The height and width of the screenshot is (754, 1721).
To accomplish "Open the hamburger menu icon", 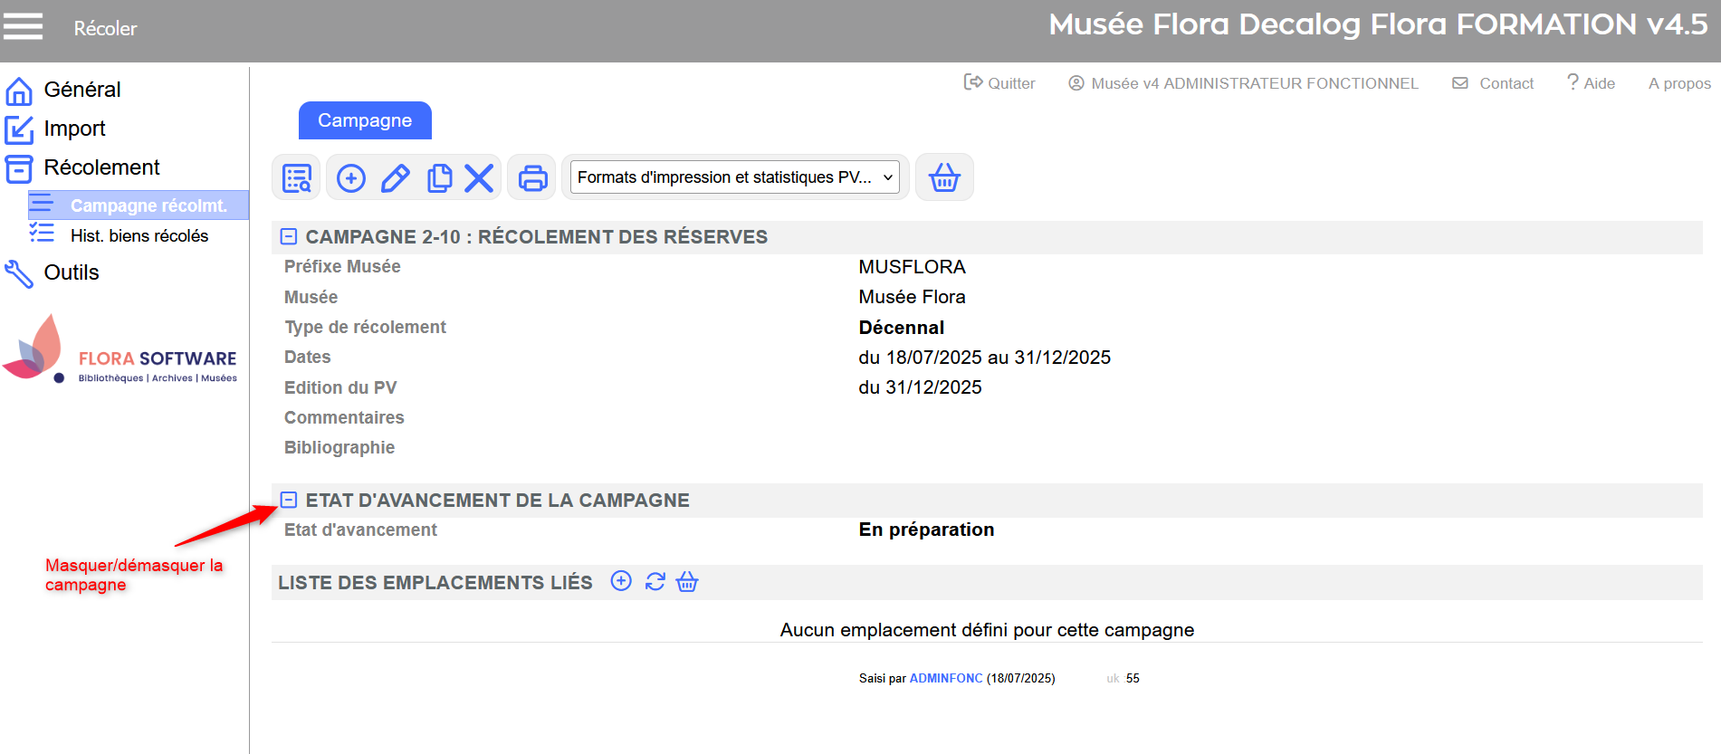I will tap(23, 27).
